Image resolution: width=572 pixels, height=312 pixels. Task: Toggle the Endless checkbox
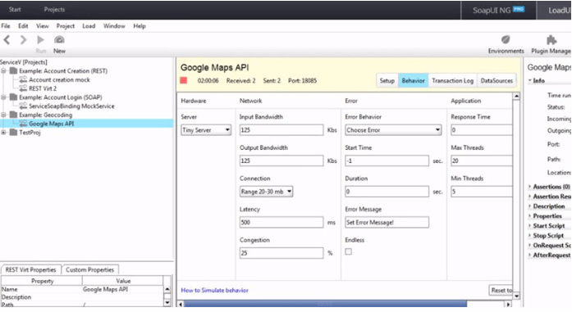pos(349,251)
